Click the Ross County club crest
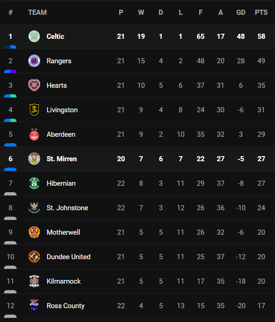Screen dimensions: 275x322 click(34, 305)
